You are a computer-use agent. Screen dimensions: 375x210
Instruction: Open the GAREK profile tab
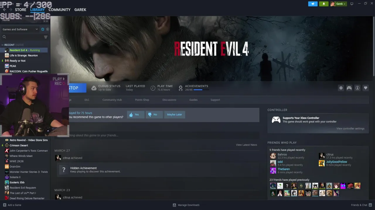[80, 10]
